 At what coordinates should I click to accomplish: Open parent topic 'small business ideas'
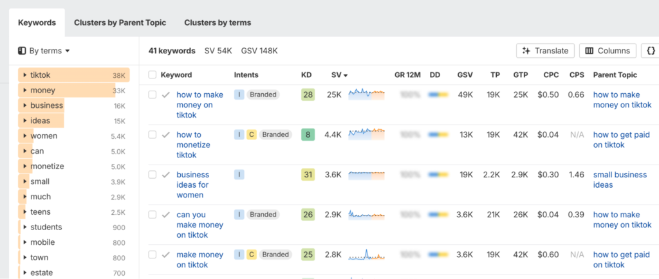pyautogui.click(x=620, y=179)
